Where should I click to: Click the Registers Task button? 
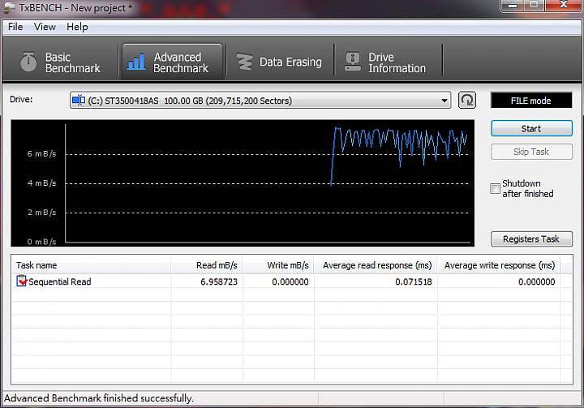531,238
